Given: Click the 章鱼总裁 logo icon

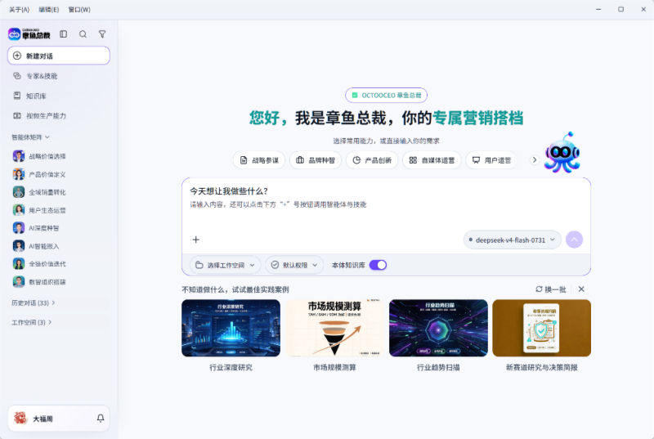Looking at the screenshot, I should pyautogui.click(x=14, y=34).
